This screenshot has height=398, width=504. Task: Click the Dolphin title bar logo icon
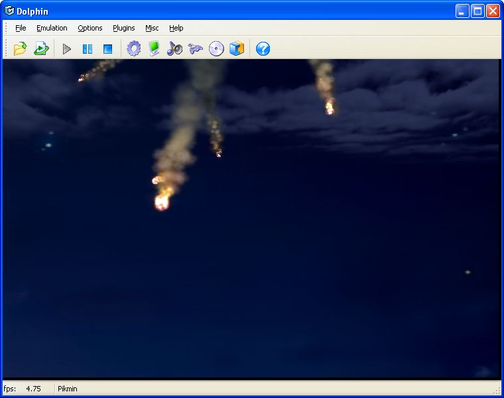9,11
